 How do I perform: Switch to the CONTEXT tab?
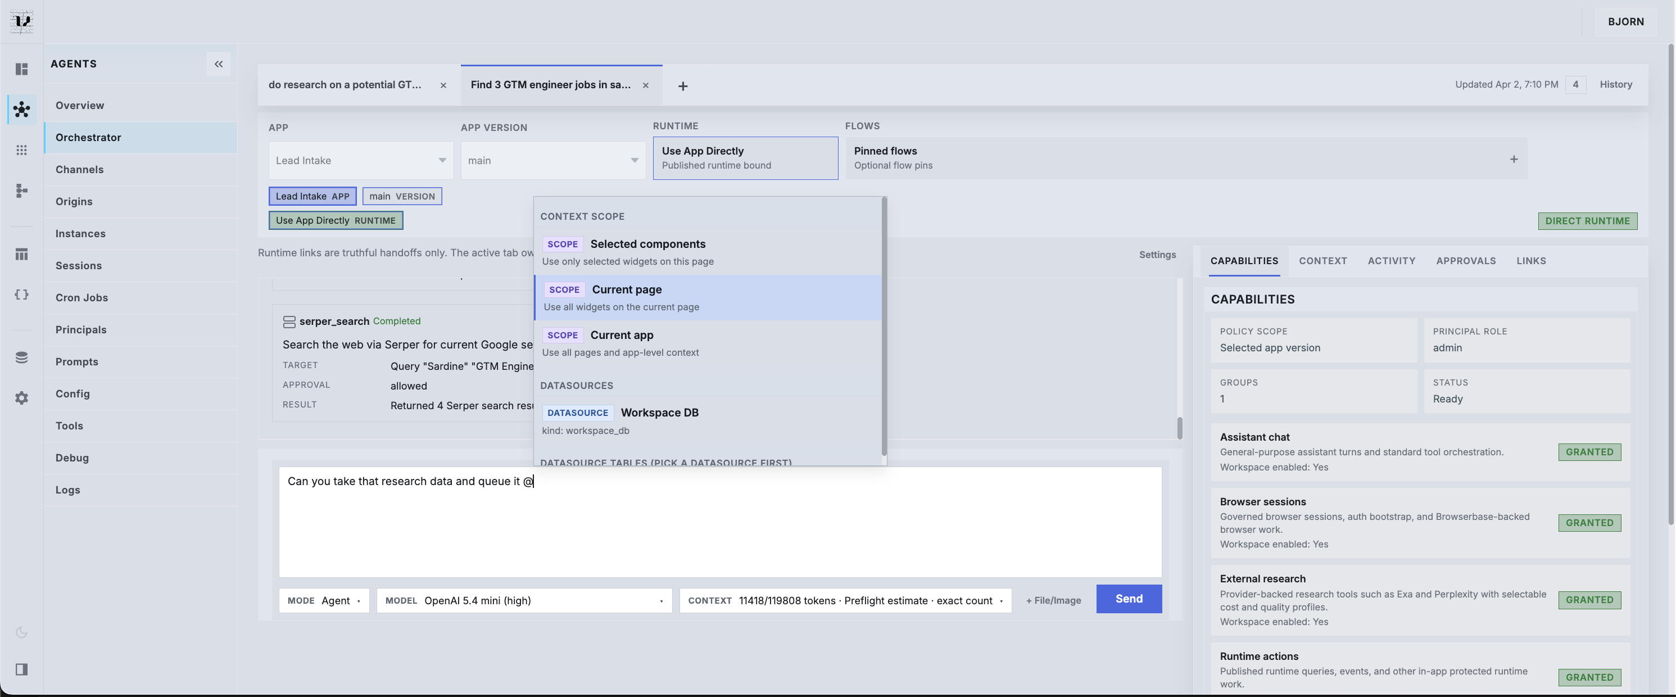coord(1322,260)
